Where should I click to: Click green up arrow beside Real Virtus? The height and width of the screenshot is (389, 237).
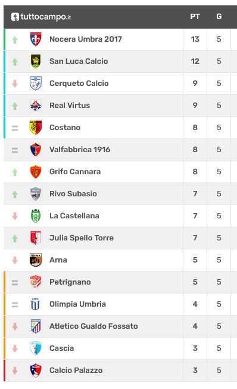pyautogui.click(x=15, y=106)
